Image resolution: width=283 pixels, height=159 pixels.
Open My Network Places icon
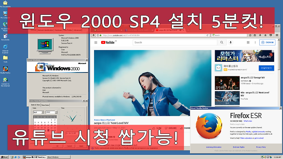[x=5, y=27]
